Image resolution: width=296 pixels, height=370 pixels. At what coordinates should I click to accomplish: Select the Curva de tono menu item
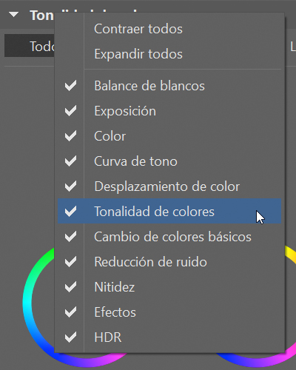[169, 161]
